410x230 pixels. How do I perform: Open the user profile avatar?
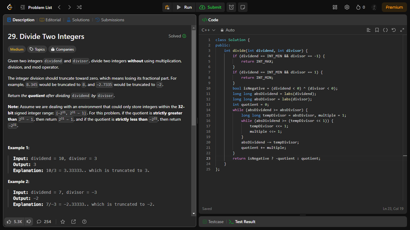[374, 7]
